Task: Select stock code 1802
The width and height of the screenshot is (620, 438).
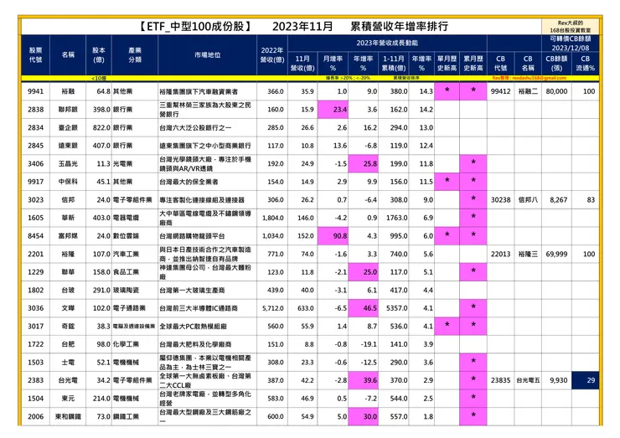Action: [x=35, y=290]
